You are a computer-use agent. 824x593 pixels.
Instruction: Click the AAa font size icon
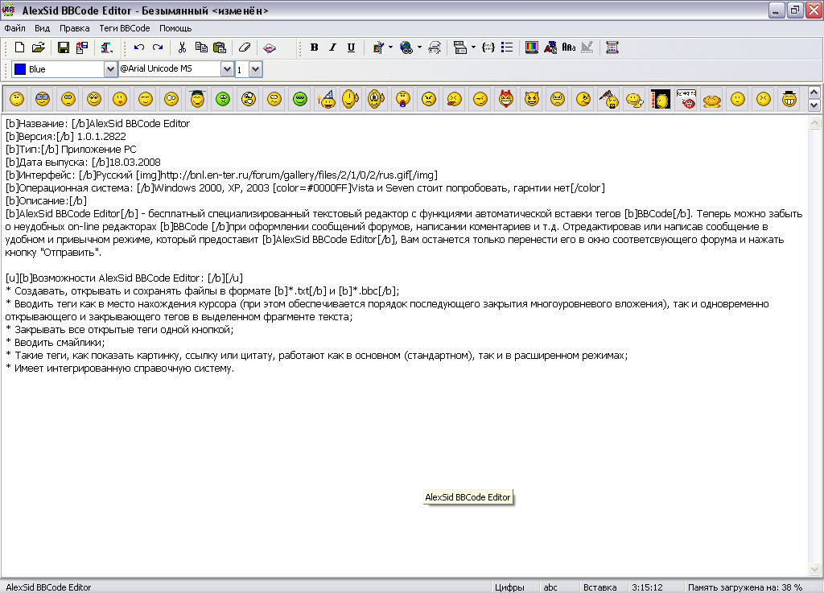tap(569, 47)
